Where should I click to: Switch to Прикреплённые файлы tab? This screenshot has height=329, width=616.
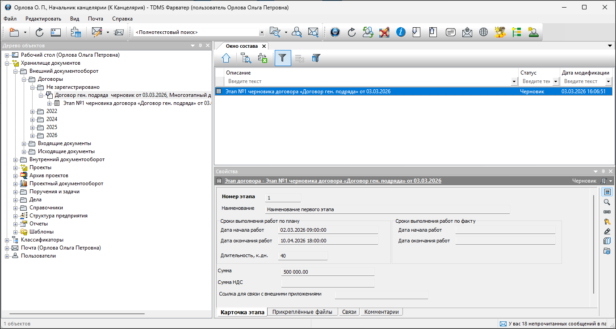302,312
